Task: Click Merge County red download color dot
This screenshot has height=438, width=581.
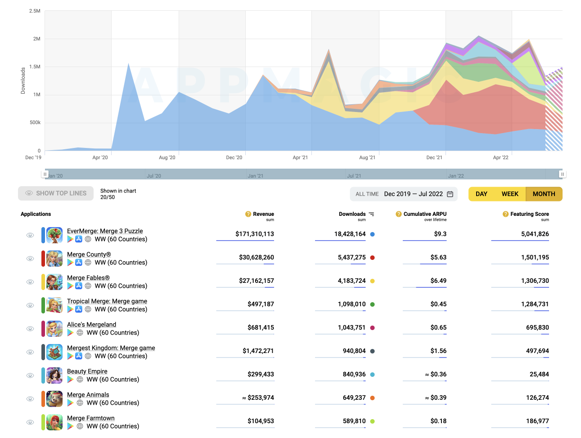Action: pyautogui.click(x=372, y=258)
